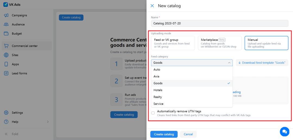The height and width of the screenshot is (140, 293).
Task: Open Settings in the sidebar
Action: pyautogui.click(x=27, y=113)
